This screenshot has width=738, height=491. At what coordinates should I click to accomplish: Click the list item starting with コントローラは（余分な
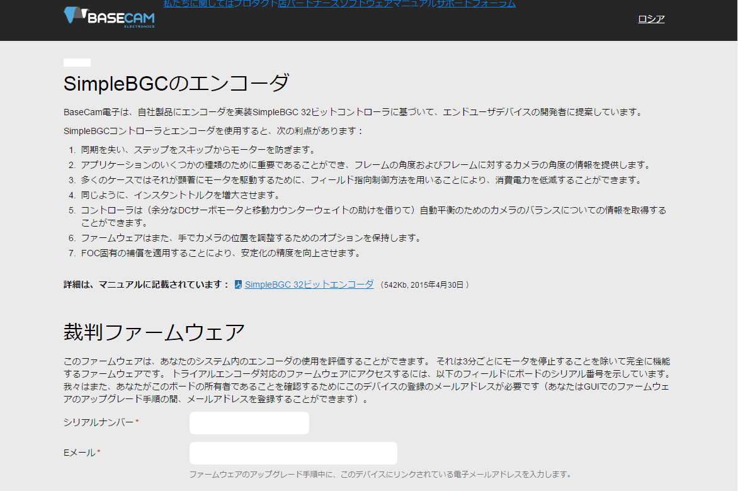tap(373, 217)
